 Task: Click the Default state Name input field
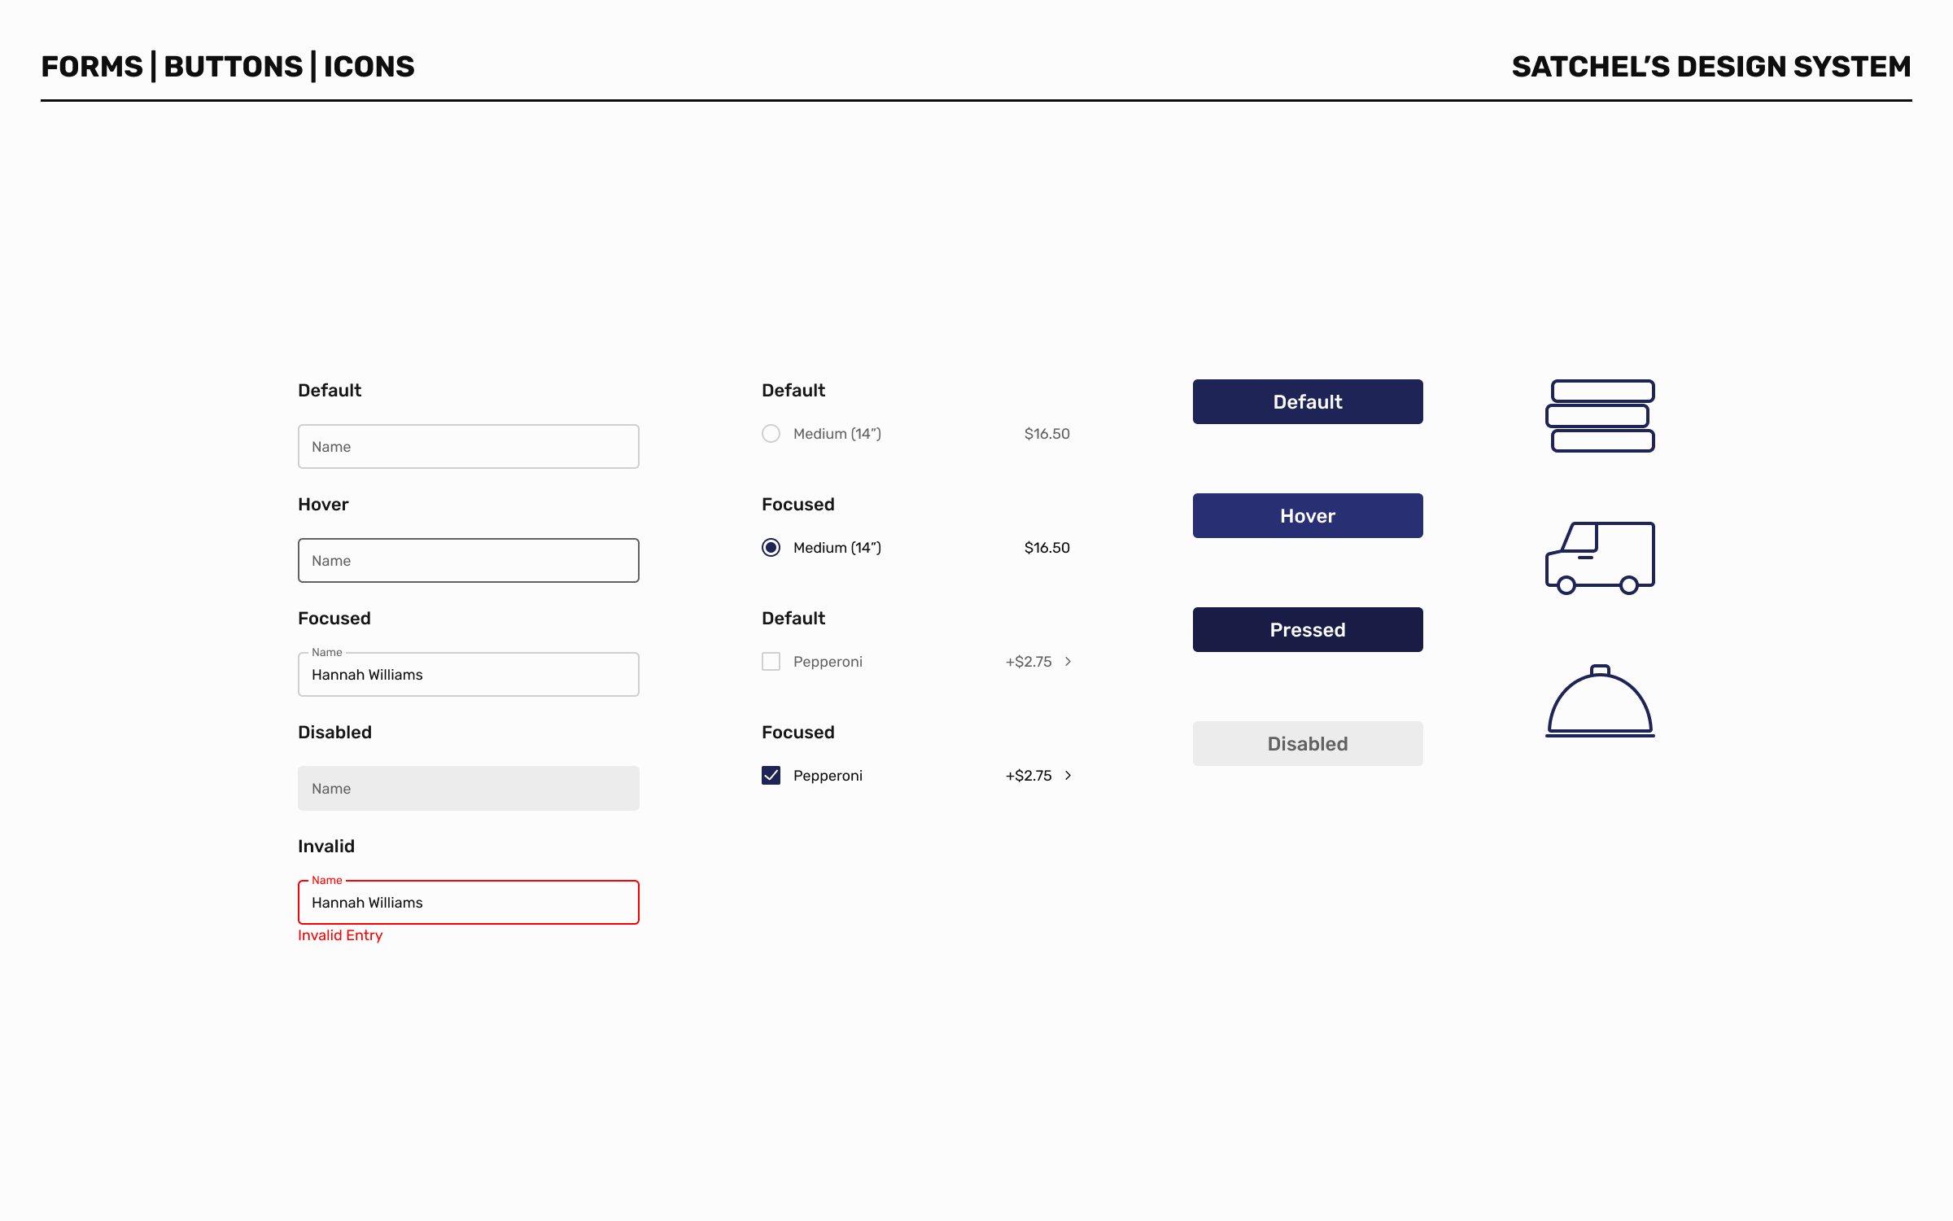click(468, 447)
